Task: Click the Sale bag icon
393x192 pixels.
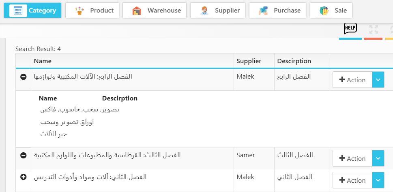Action: pyautogui.click(x=324, y=11)
